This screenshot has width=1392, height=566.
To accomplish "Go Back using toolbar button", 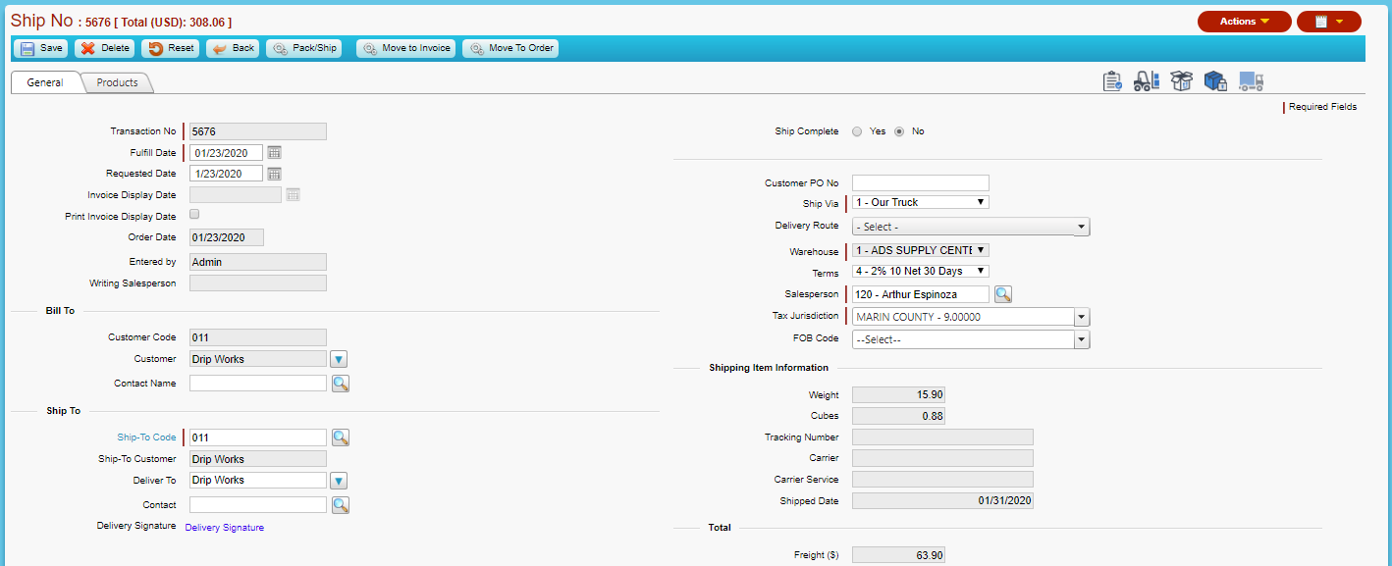I will [233, 48].
